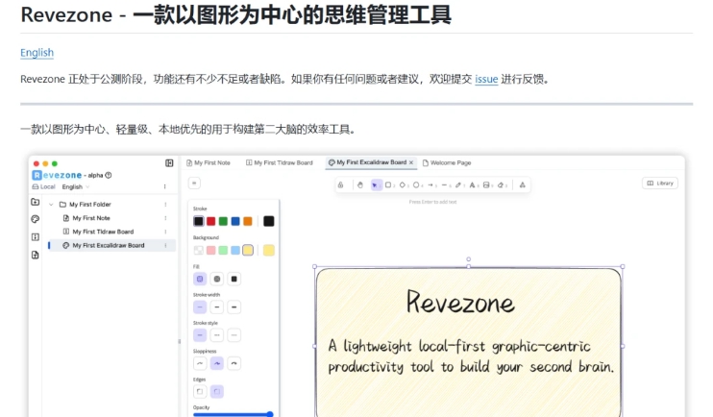This screenshot has height=417, width=713.
Task: Open the Library button
Action: [x=660, y=184]
